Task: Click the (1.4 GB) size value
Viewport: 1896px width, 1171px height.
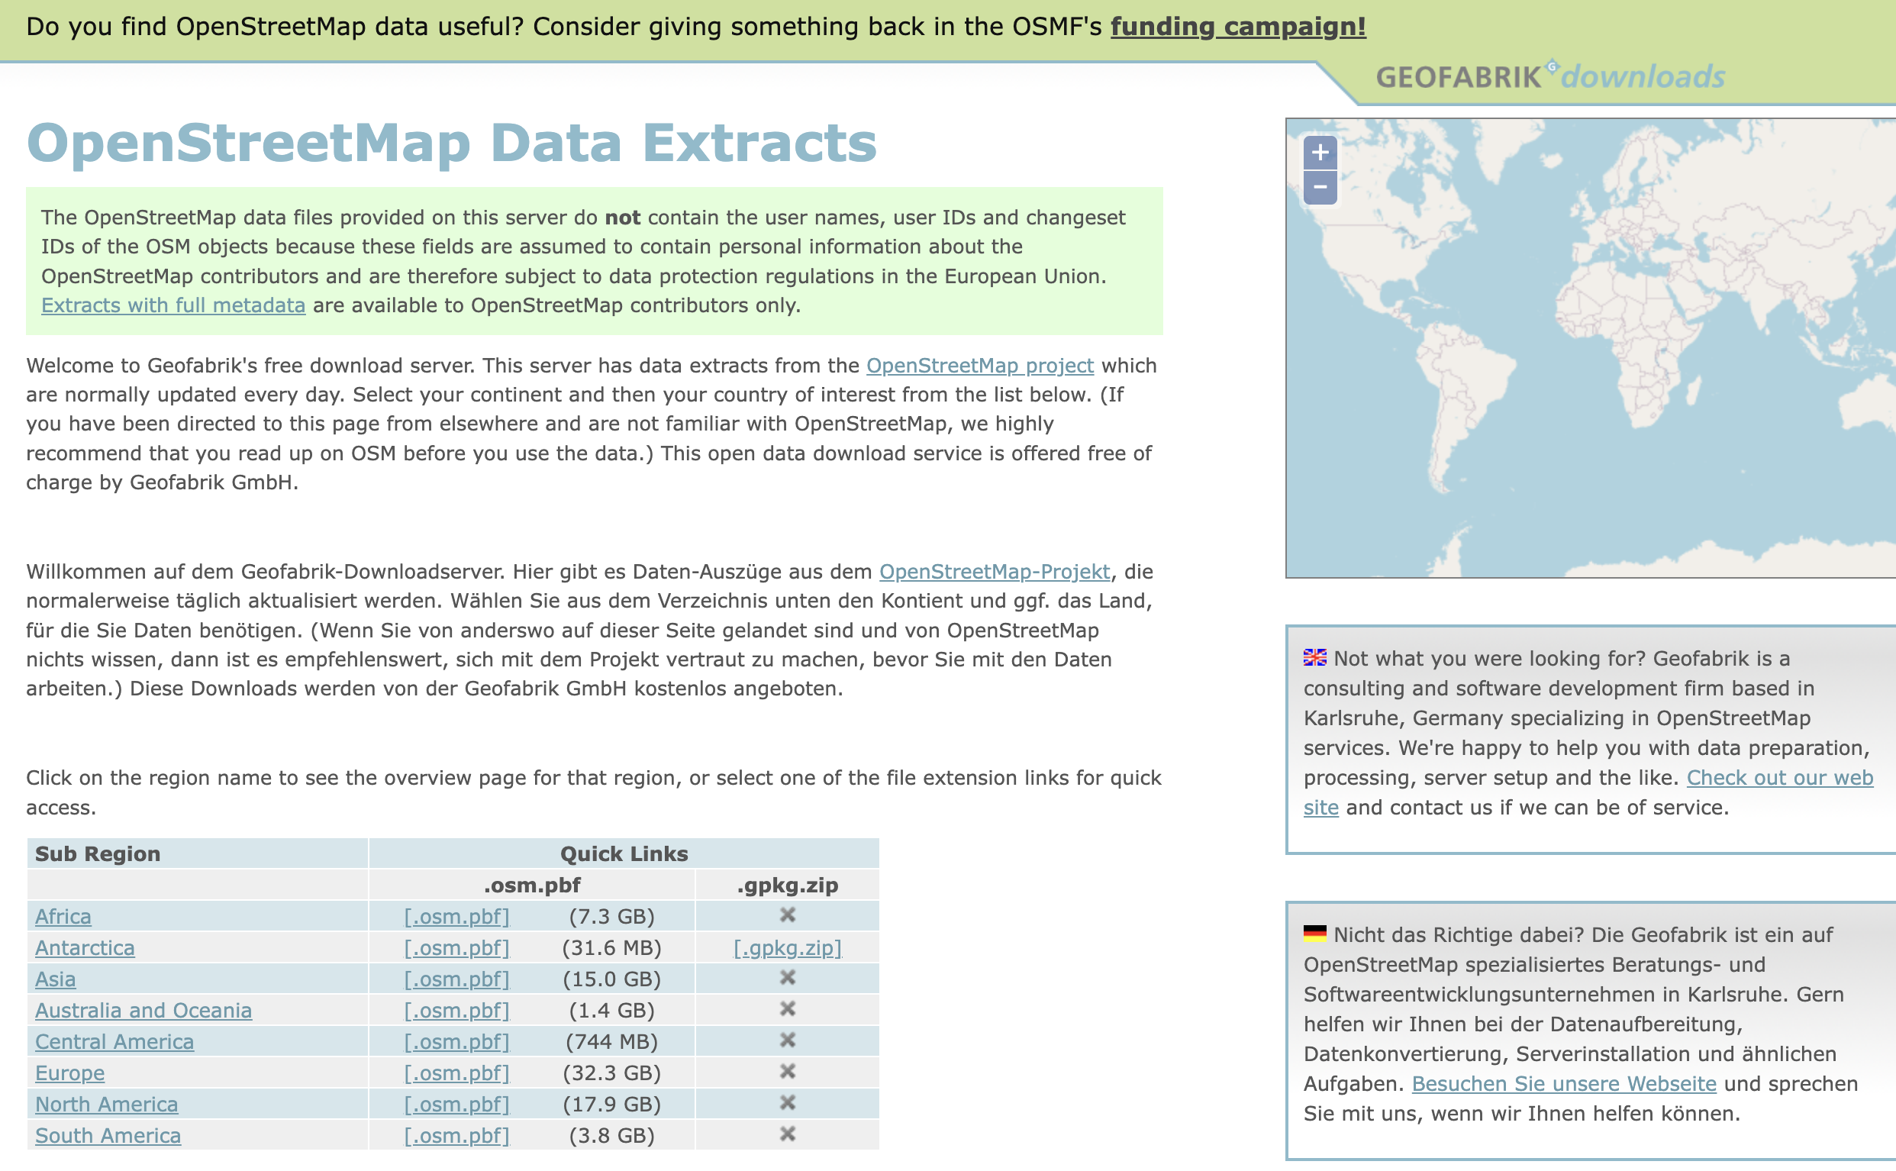Action: click(x=611, y=1011)
